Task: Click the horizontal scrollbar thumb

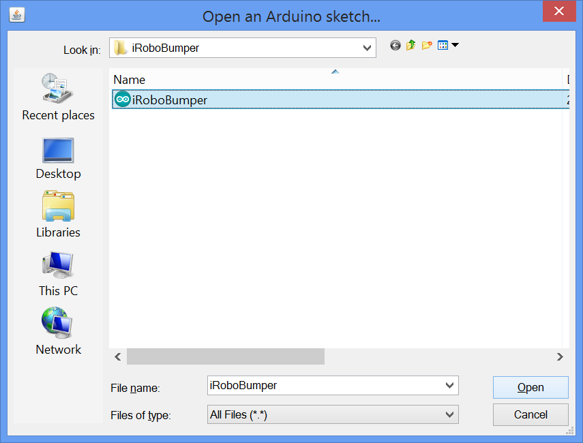Action: tap(225, 356)
